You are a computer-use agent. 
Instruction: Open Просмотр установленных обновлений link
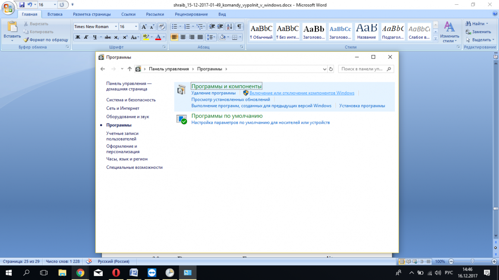point(231,100)
